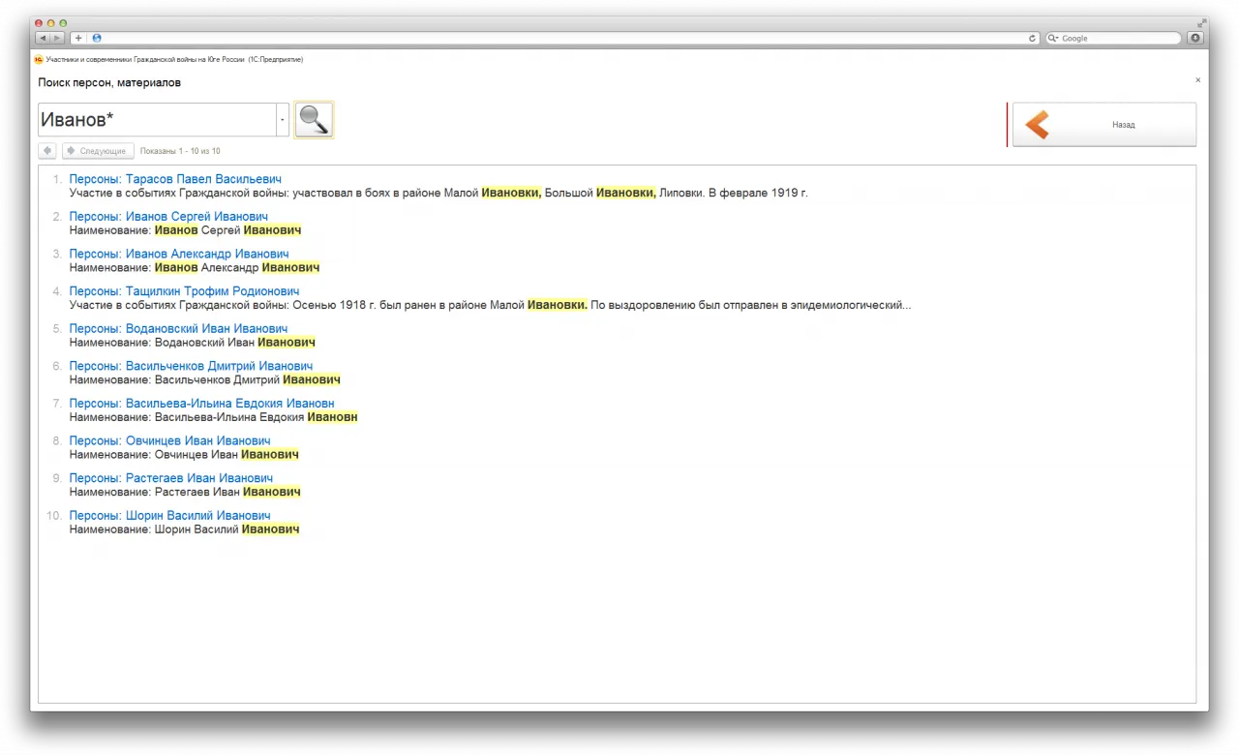Focus the Иванов* search text field
Screen dimensions: 1239x755
point(157,120)
